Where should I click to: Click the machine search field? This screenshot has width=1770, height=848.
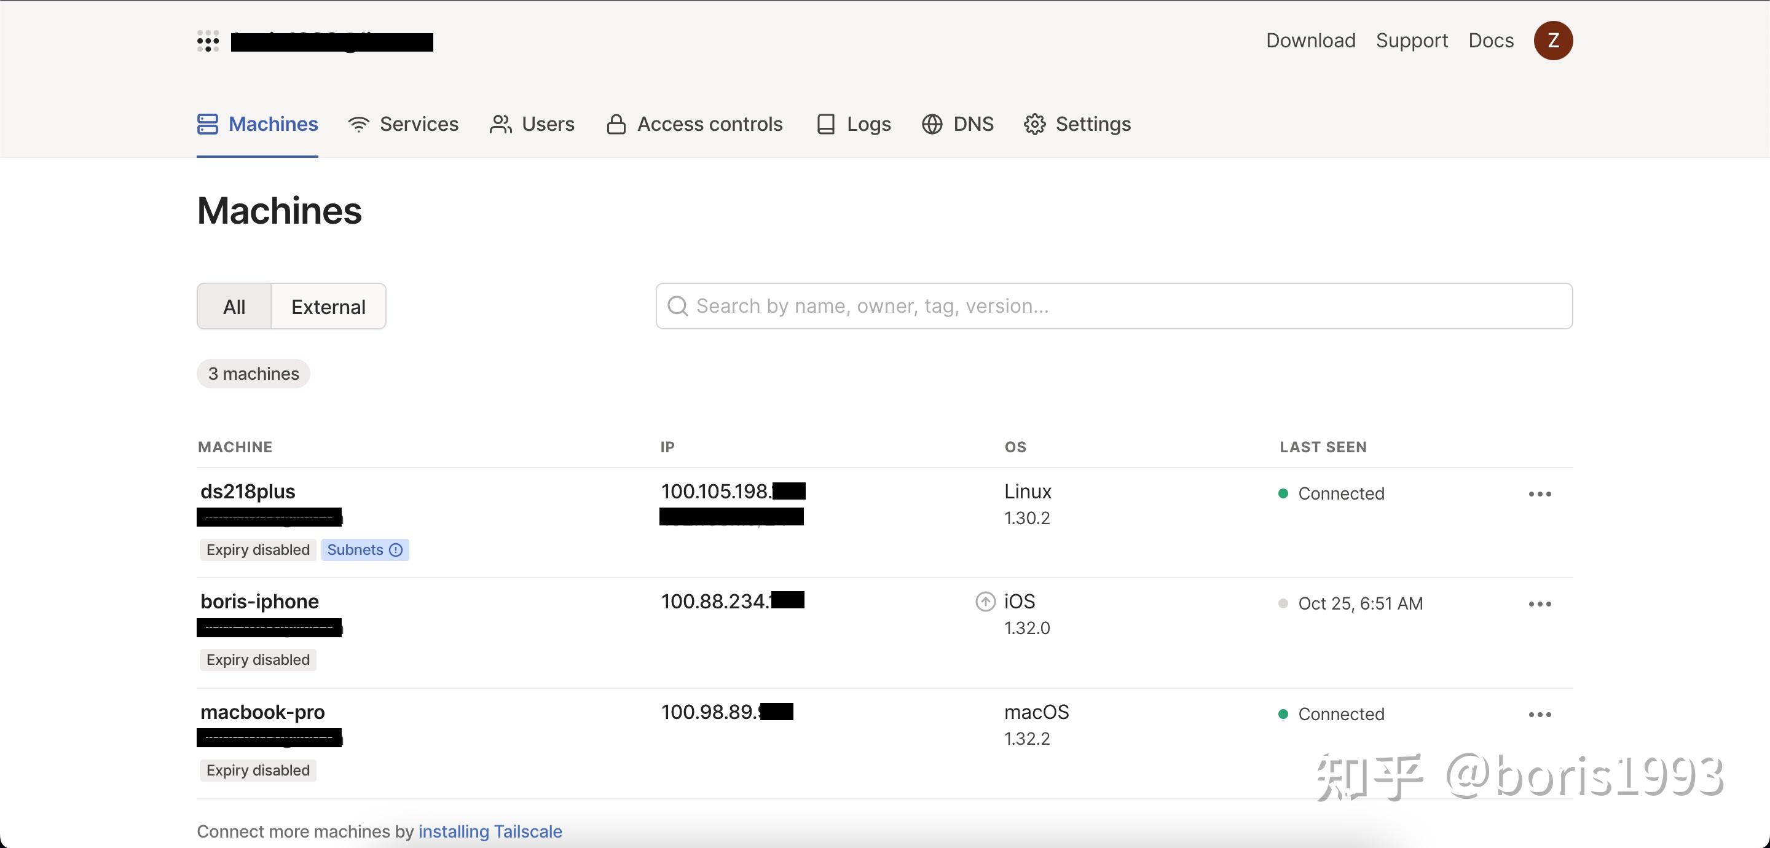point(1113,307)
